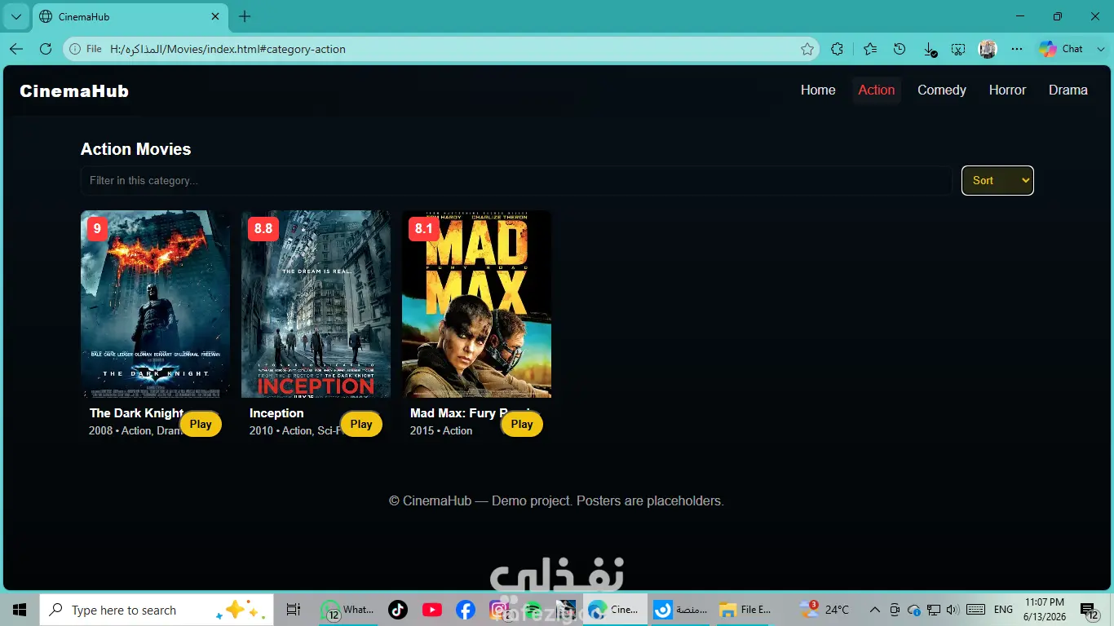The image size is (1114, 626).
Task: Open Task View
Action: (x=294, y=610)
